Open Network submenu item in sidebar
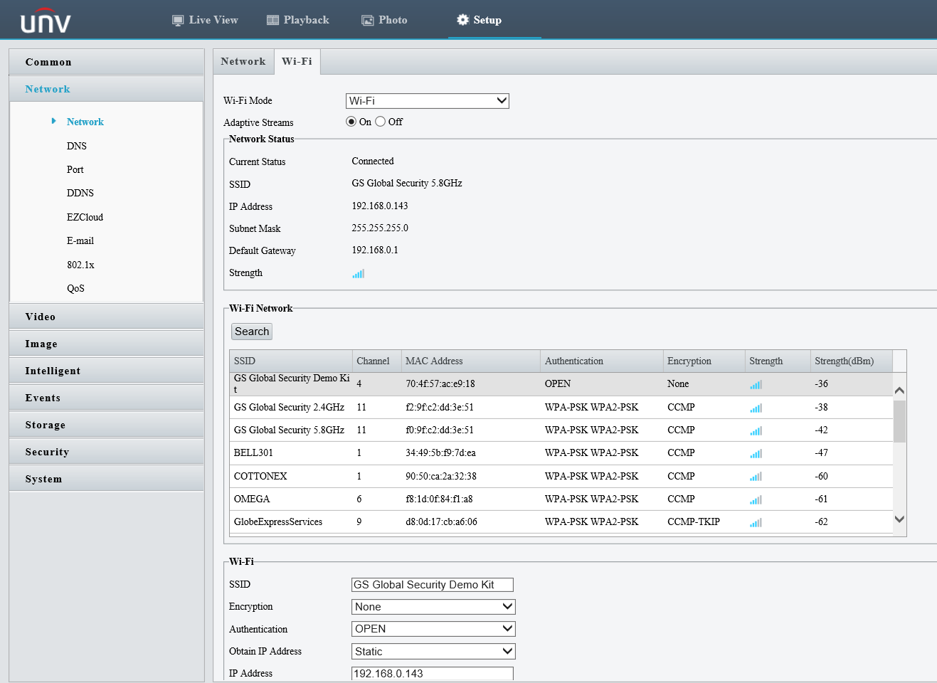 click(x=85, y=122)
